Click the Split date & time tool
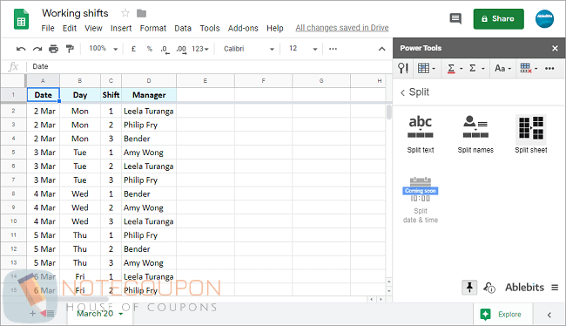 pyautogui.click(x=421, y=200)
